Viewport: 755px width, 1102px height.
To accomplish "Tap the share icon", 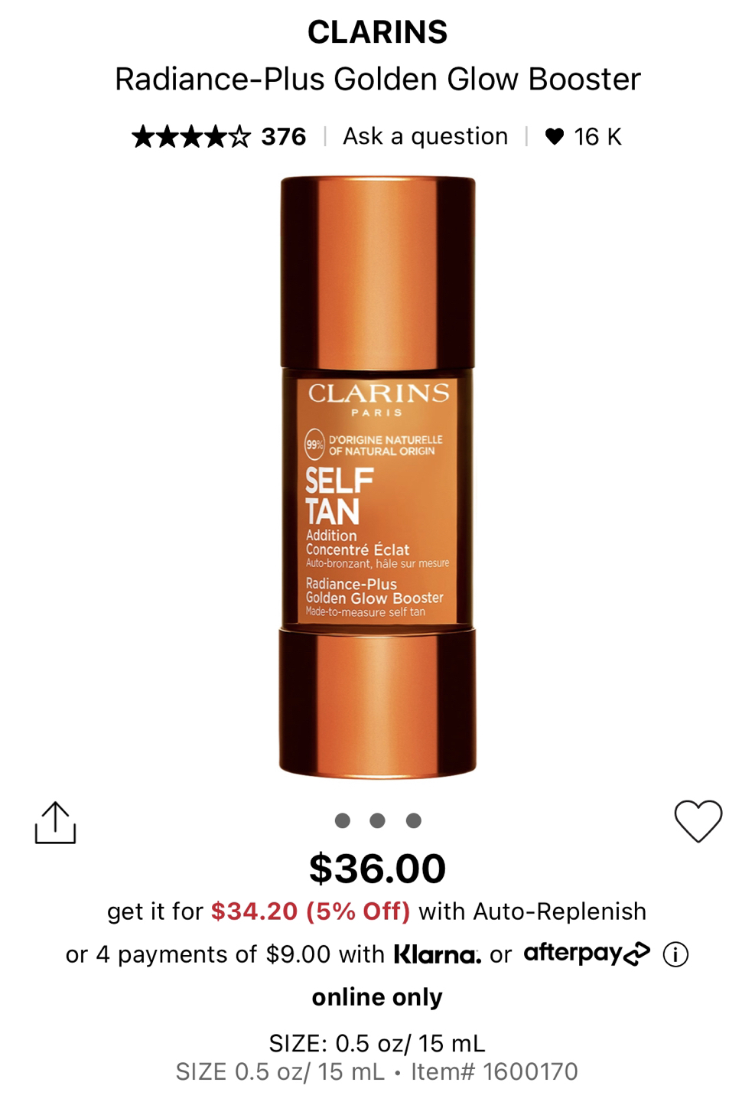I will pos(56,823).
